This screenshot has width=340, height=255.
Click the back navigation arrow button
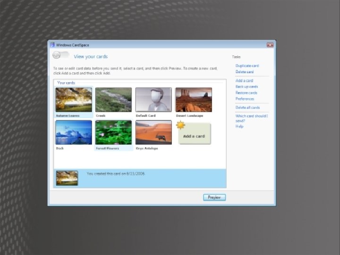coord(57,55)
